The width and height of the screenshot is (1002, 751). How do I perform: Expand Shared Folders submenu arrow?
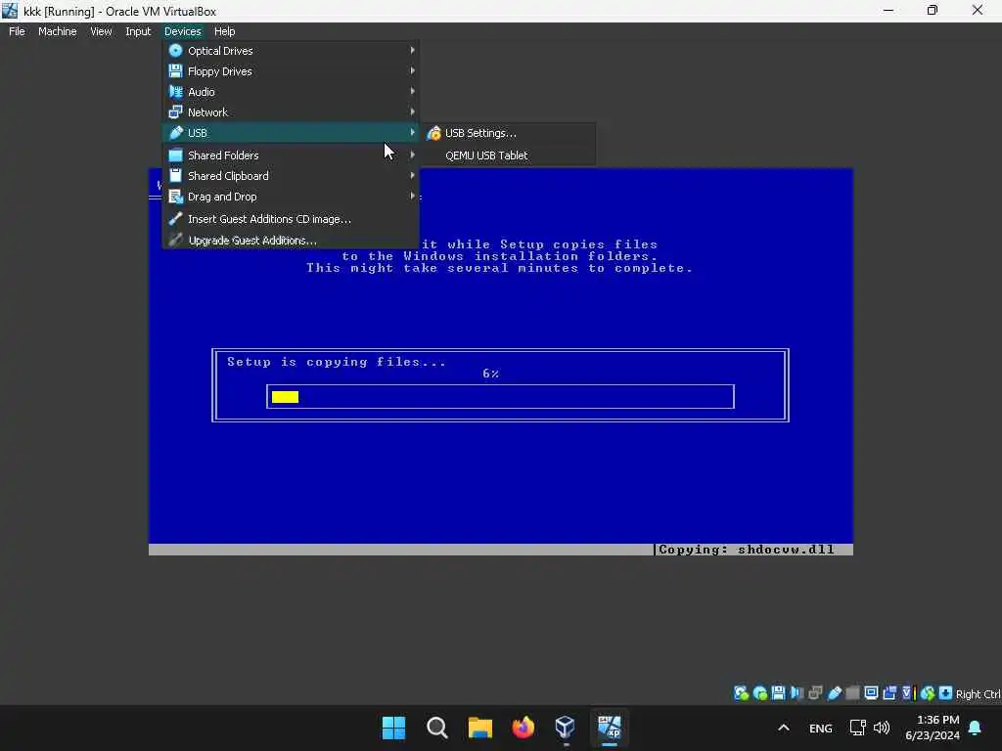412,155
